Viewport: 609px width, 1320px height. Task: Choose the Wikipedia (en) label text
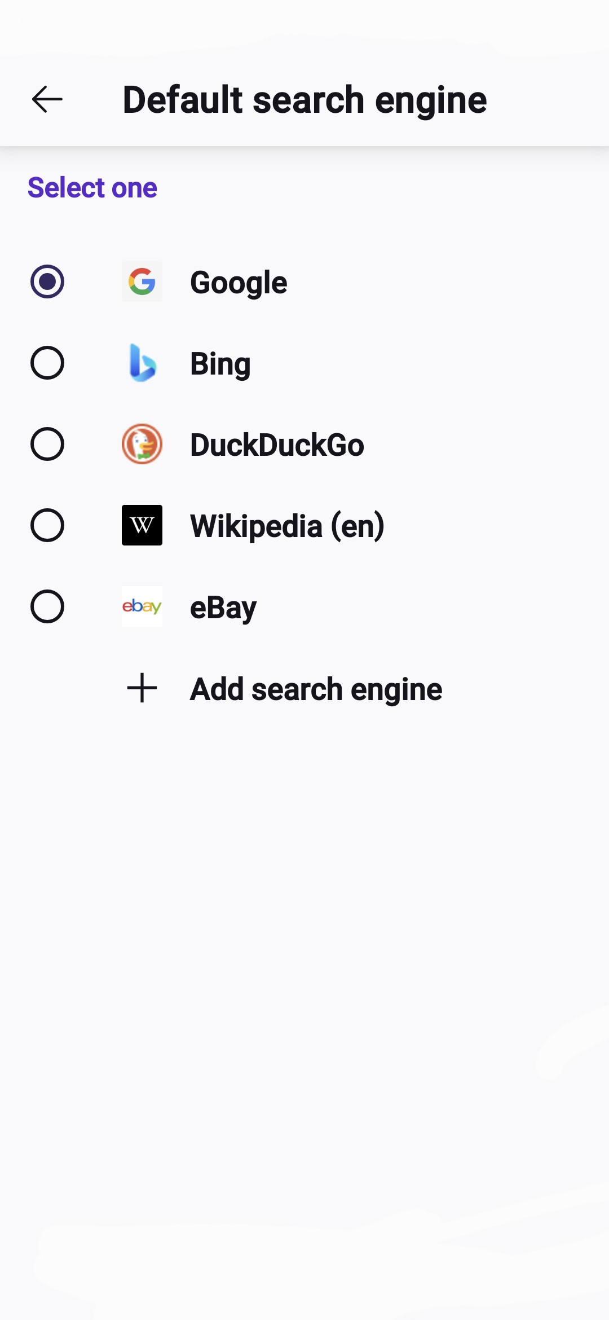287,526
